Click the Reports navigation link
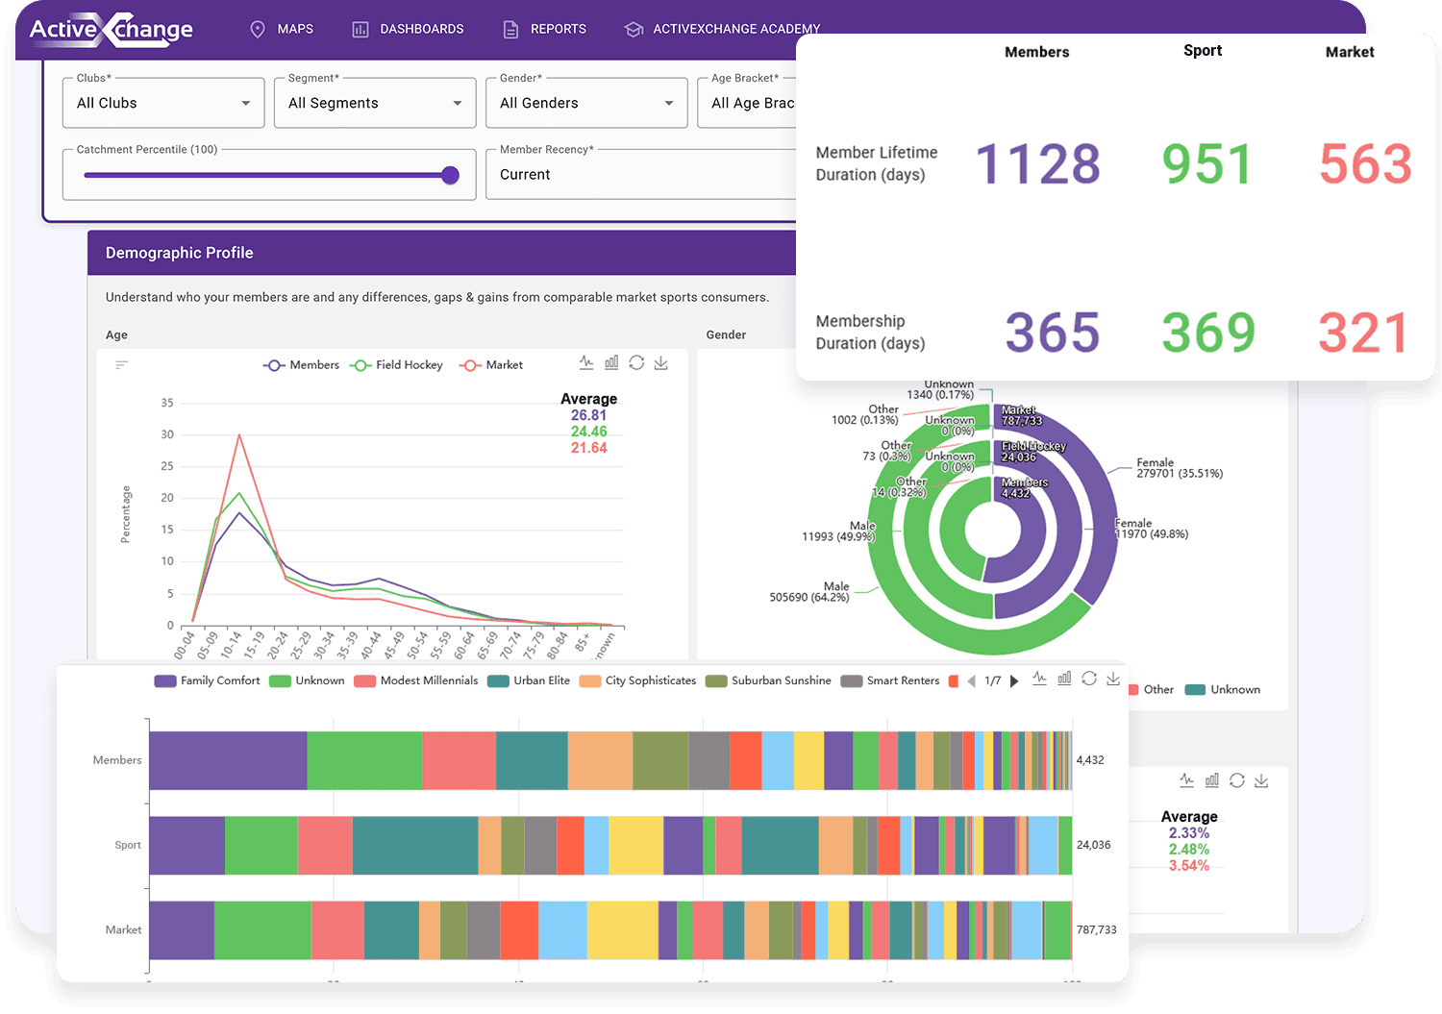The width and height of the screenshot is (1442, 1014). (545, 29)
